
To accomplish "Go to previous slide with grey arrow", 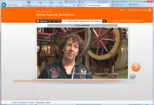I will point(133,76).
